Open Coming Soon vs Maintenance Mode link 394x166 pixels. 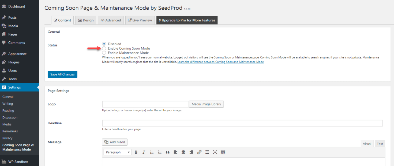click(220, 62)
